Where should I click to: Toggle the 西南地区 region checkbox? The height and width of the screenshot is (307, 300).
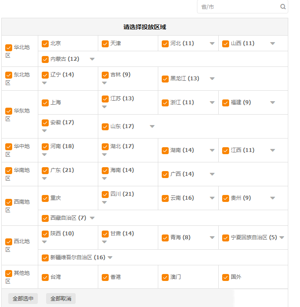point(9,202)
